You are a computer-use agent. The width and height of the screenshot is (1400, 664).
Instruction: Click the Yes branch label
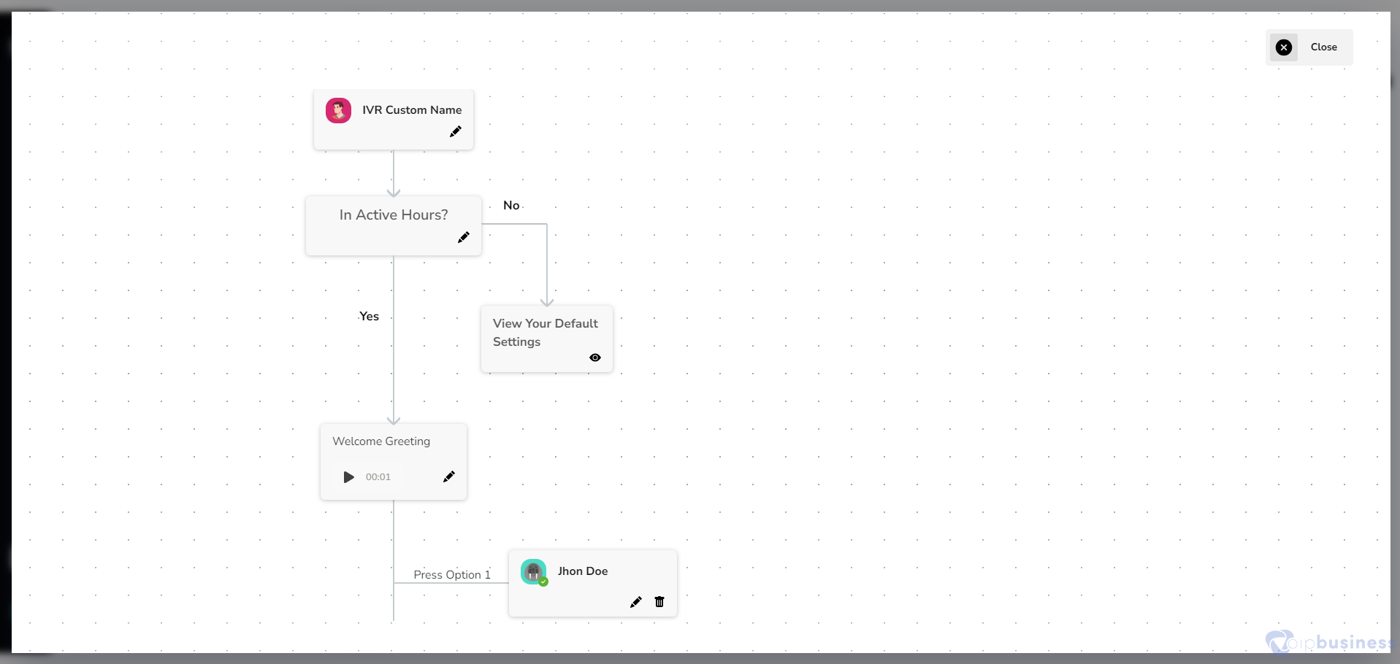[x=369, y=317]
